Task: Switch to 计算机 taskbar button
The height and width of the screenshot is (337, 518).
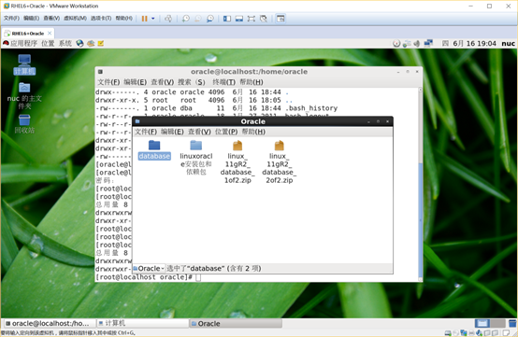Action: (142, 324)
